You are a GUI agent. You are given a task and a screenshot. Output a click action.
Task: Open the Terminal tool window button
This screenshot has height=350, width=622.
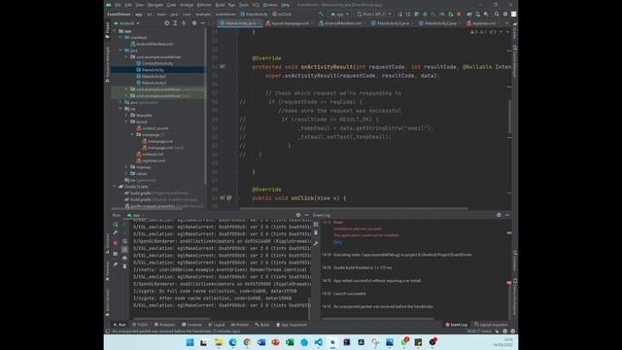point(191,325)
